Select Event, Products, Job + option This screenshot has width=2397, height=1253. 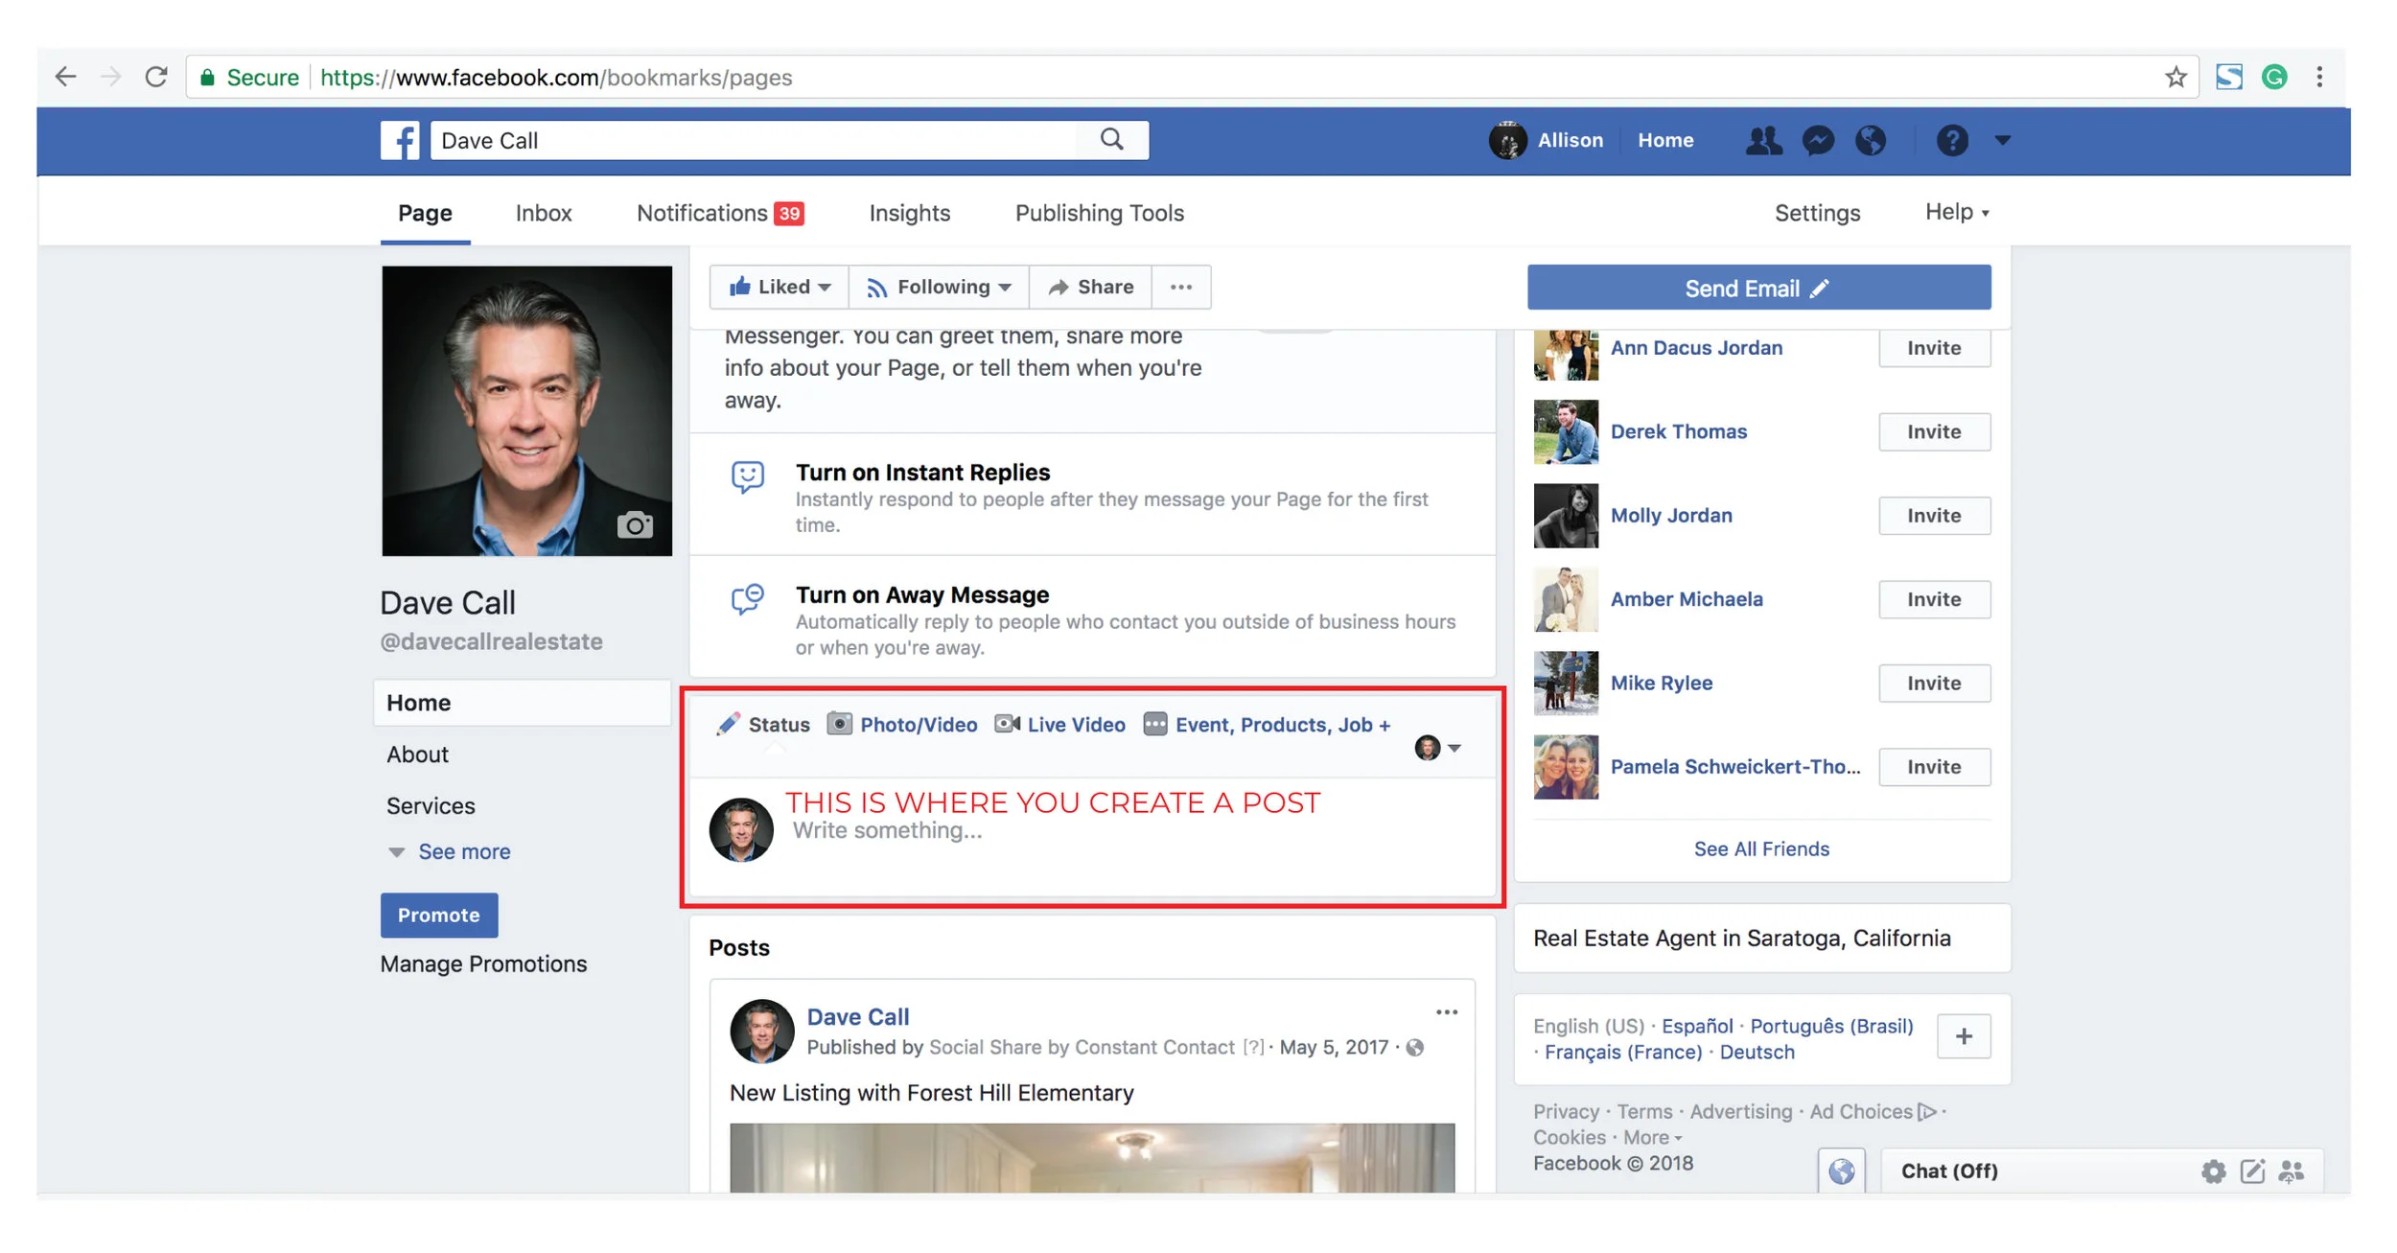pyautogui.click(x=1267, y=725)
